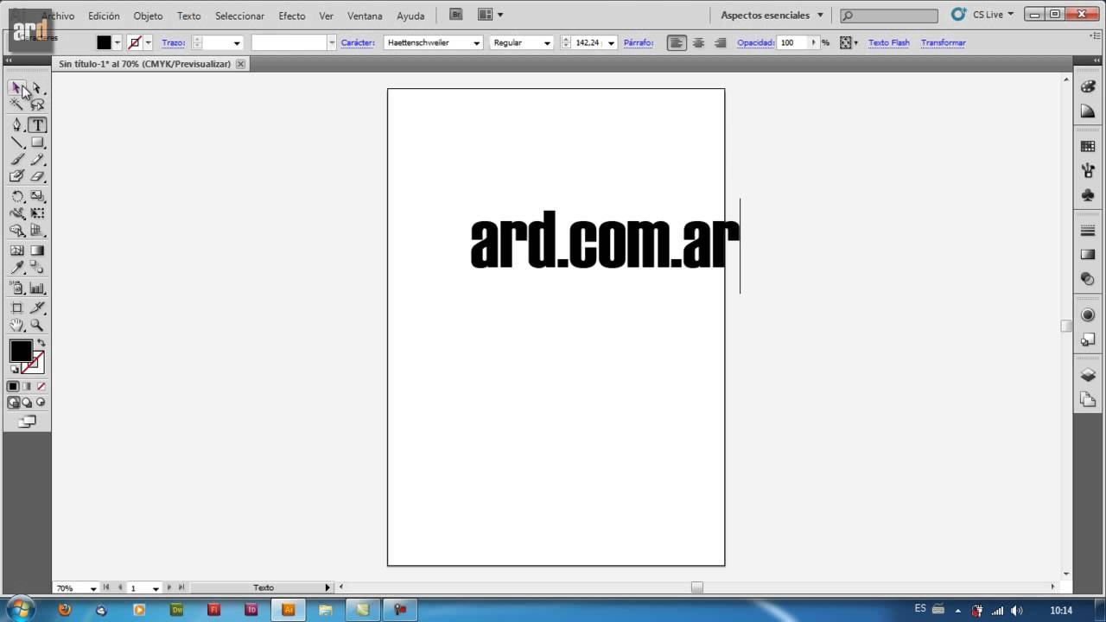Image resolution: width=1106 pixels, height=622 pixels.
Task: Open the Brushes panel icon
Action: pos(1088,171)
